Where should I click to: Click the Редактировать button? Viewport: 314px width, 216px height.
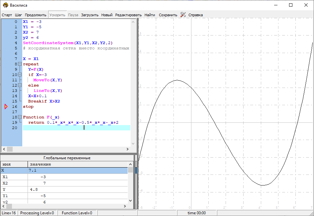(x=128, y=15)
